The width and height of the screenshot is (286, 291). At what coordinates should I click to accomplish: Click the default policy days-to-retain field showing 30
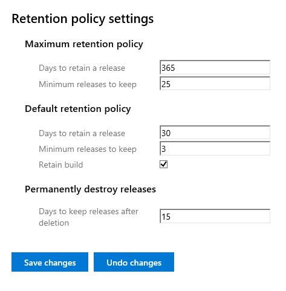click(215, 132)
